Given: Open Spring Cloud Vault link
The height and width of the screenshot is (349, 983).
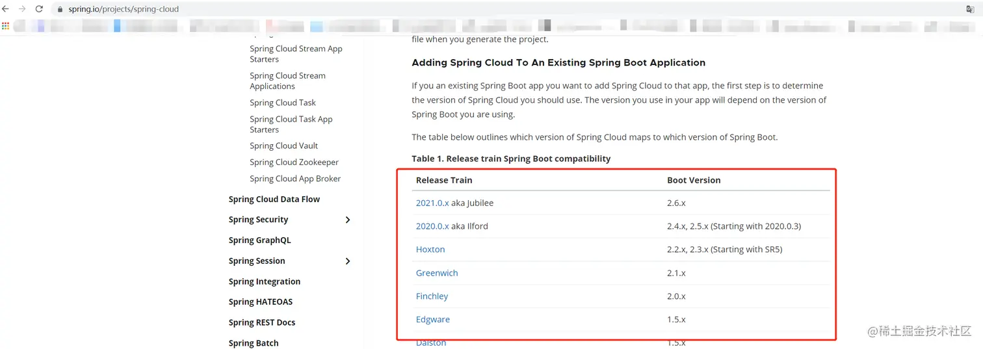Looking at the screenshot, I should point(283,146).
